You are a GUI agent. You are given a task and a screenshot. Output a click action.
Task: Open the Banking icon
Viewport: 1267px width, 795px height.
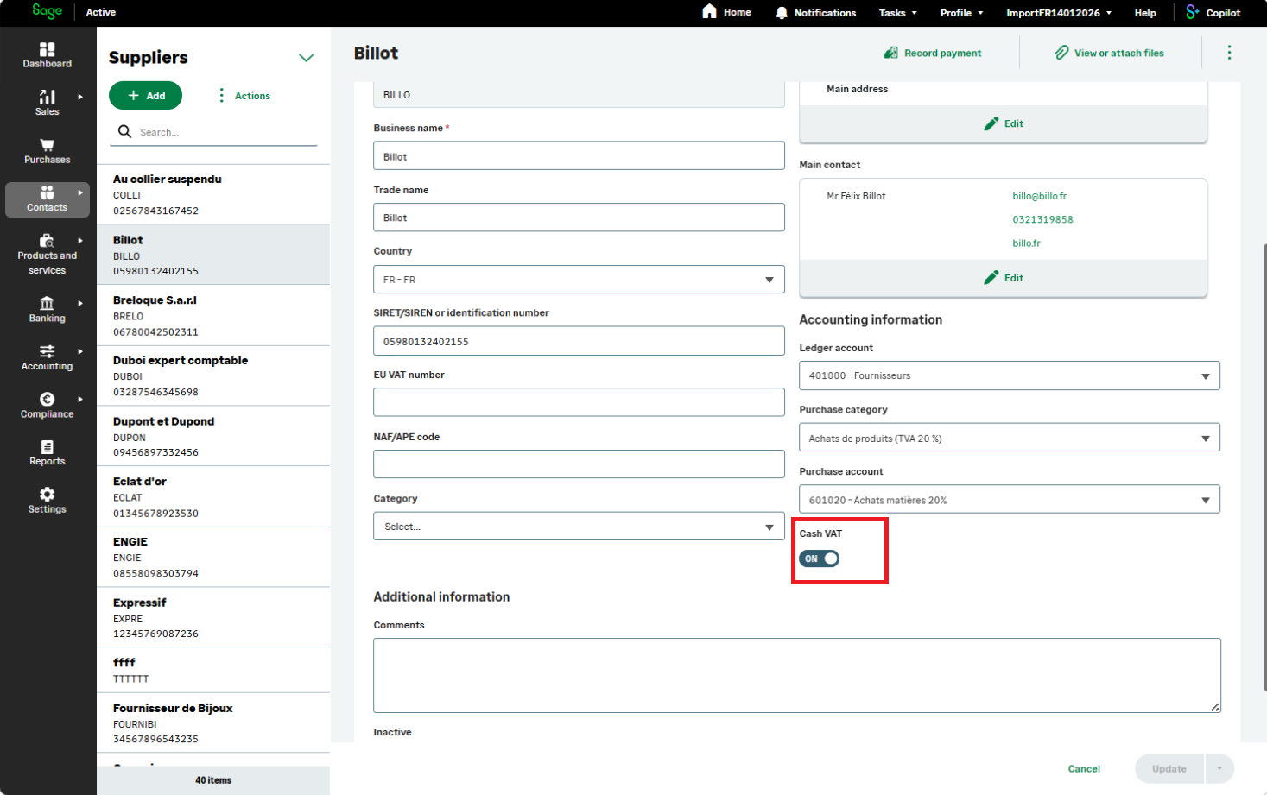point(47,303)
